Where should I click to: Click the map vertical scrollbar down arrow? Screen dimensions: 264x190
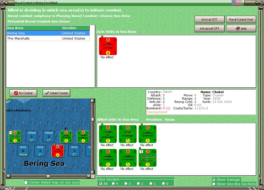[x=93, y=172]
